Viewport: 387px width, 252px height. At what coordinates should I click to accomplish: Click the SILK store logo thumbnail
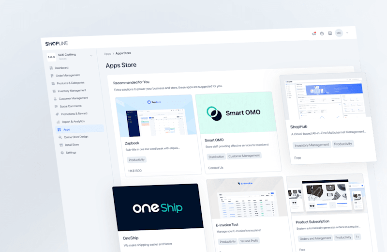click(51, 57)
